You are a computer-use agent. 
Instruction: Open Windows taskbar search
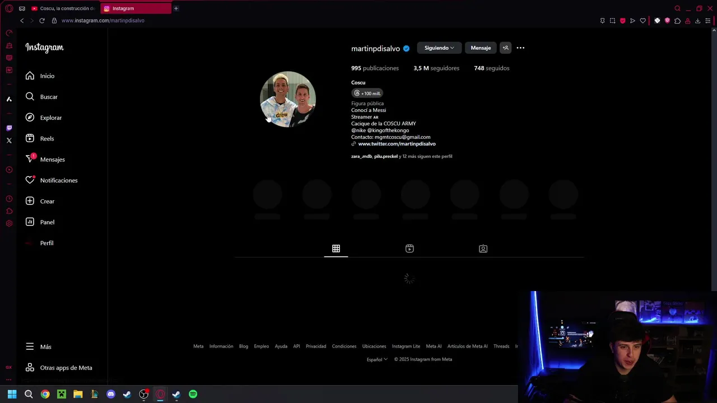(x=29, y=394)
